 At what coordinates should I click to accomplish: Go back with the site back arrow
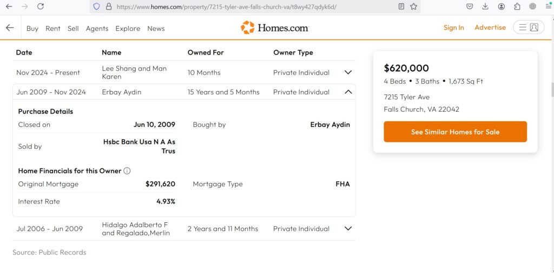tap(10, 28)
